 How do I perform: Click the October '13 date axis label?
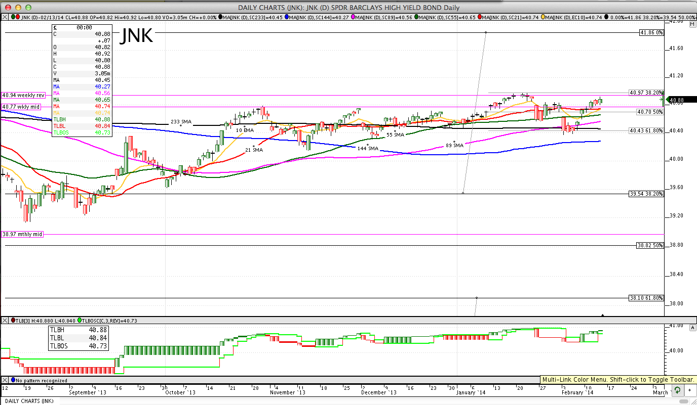[x=181, y=392]
